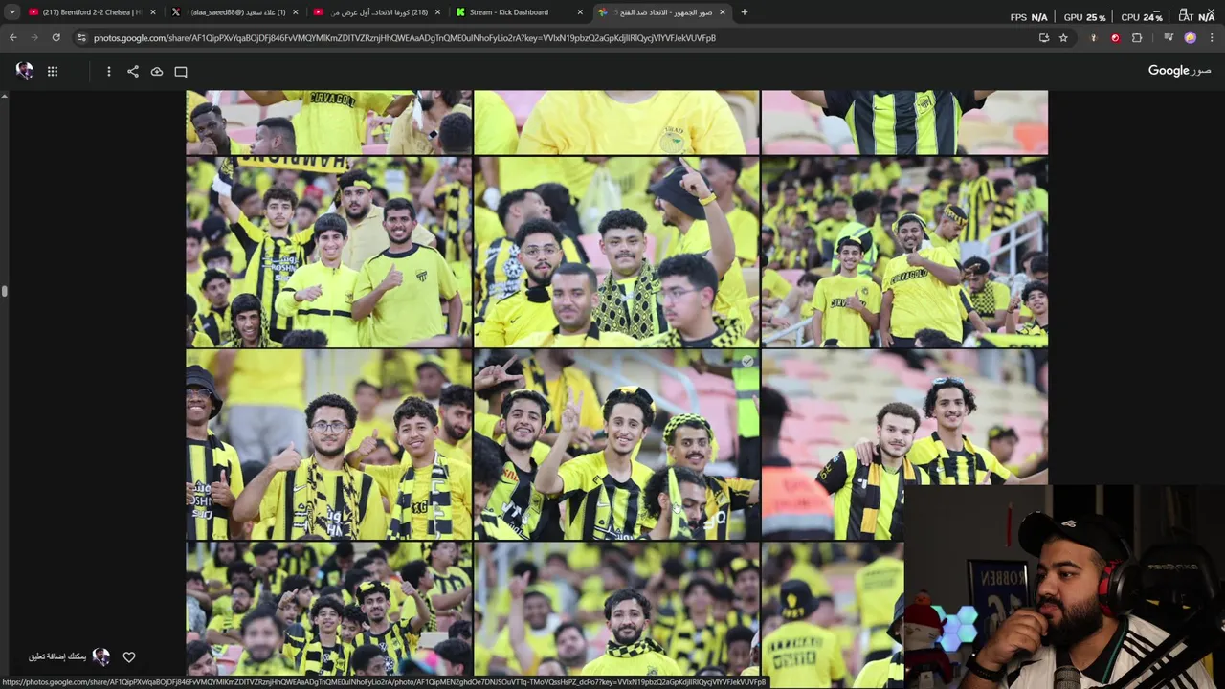Reload the Google Photos page
The image size is (1225, 689).
(x=56, y=38)
